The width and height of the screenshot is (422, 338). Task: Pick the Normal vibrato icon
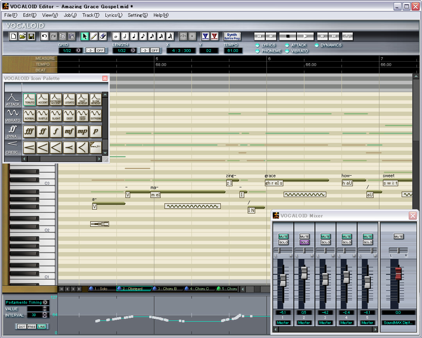(29, 115)
